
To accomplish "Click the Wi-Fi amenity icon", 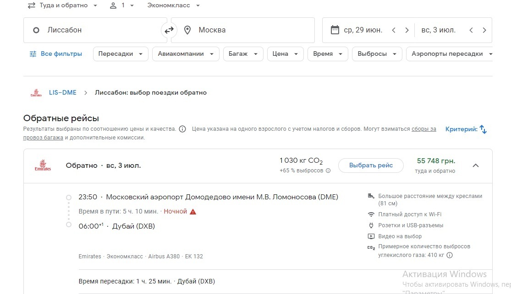I will coord(371,214).
